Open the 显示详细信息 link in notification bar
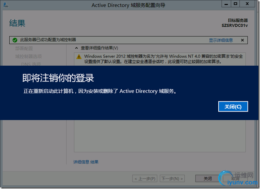 [x=221, y=40]
